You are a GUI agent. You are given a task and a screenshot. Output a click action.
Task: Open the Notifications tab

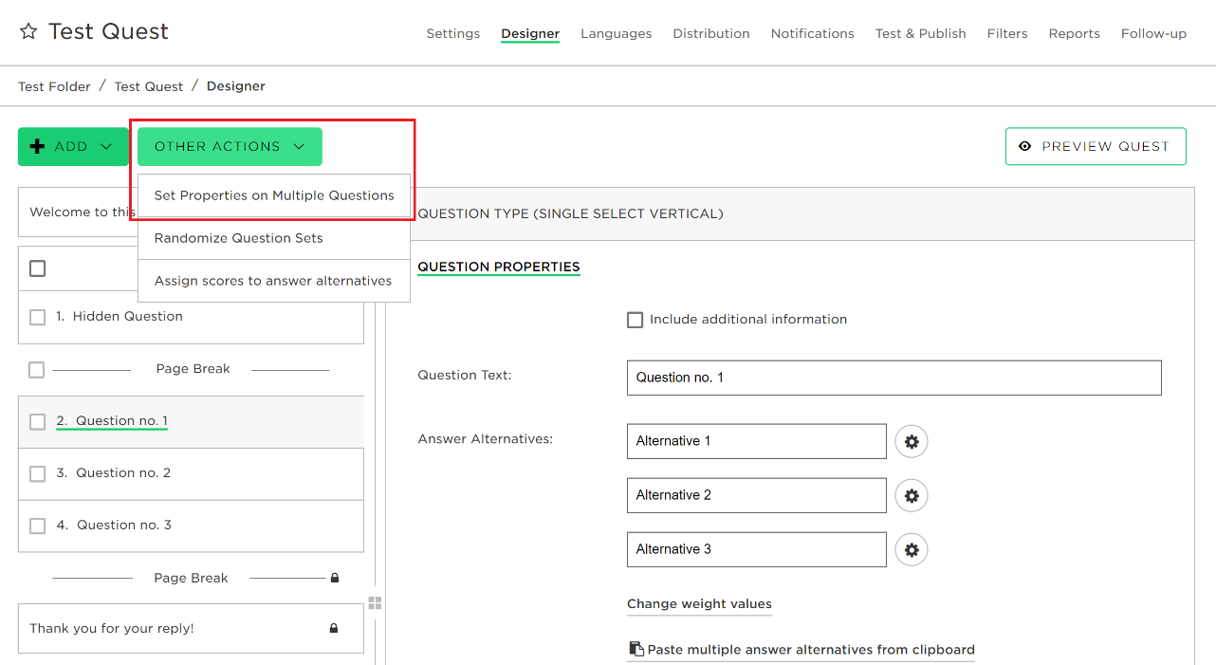813,33
